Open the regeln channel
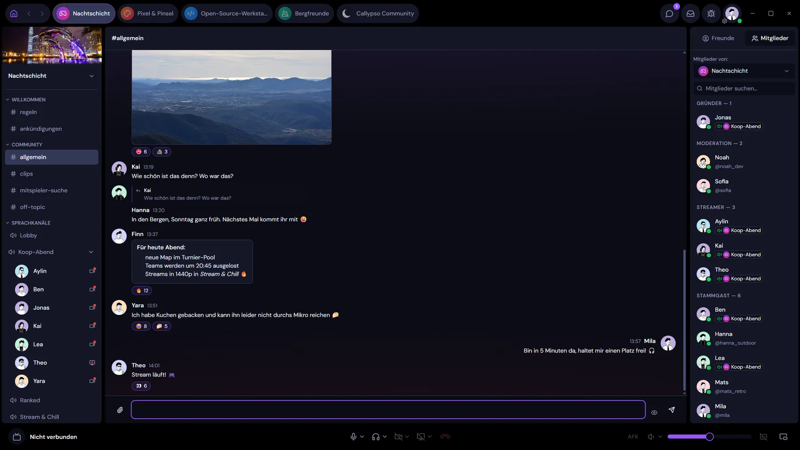 52,112
